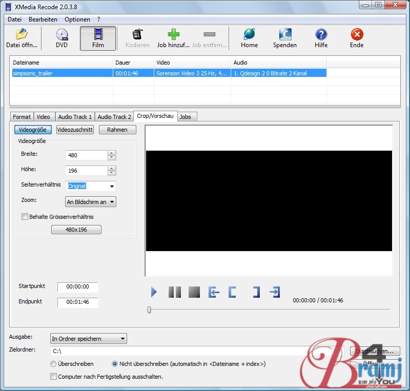Switch to Film mode in the toolbar
410x391 pixels.
[x=97, y=38]
